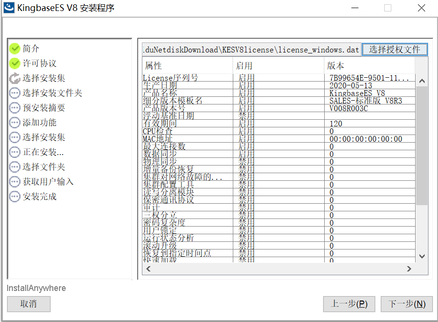
Task: Select the 最大连接数 row
Action: point(279,146)
